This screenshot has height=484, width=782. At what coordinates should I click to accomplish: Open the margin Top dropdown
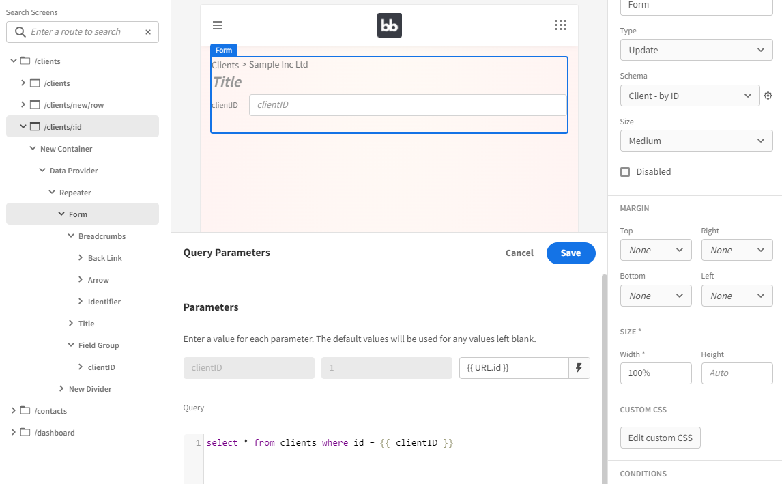(x=656, y=250)
